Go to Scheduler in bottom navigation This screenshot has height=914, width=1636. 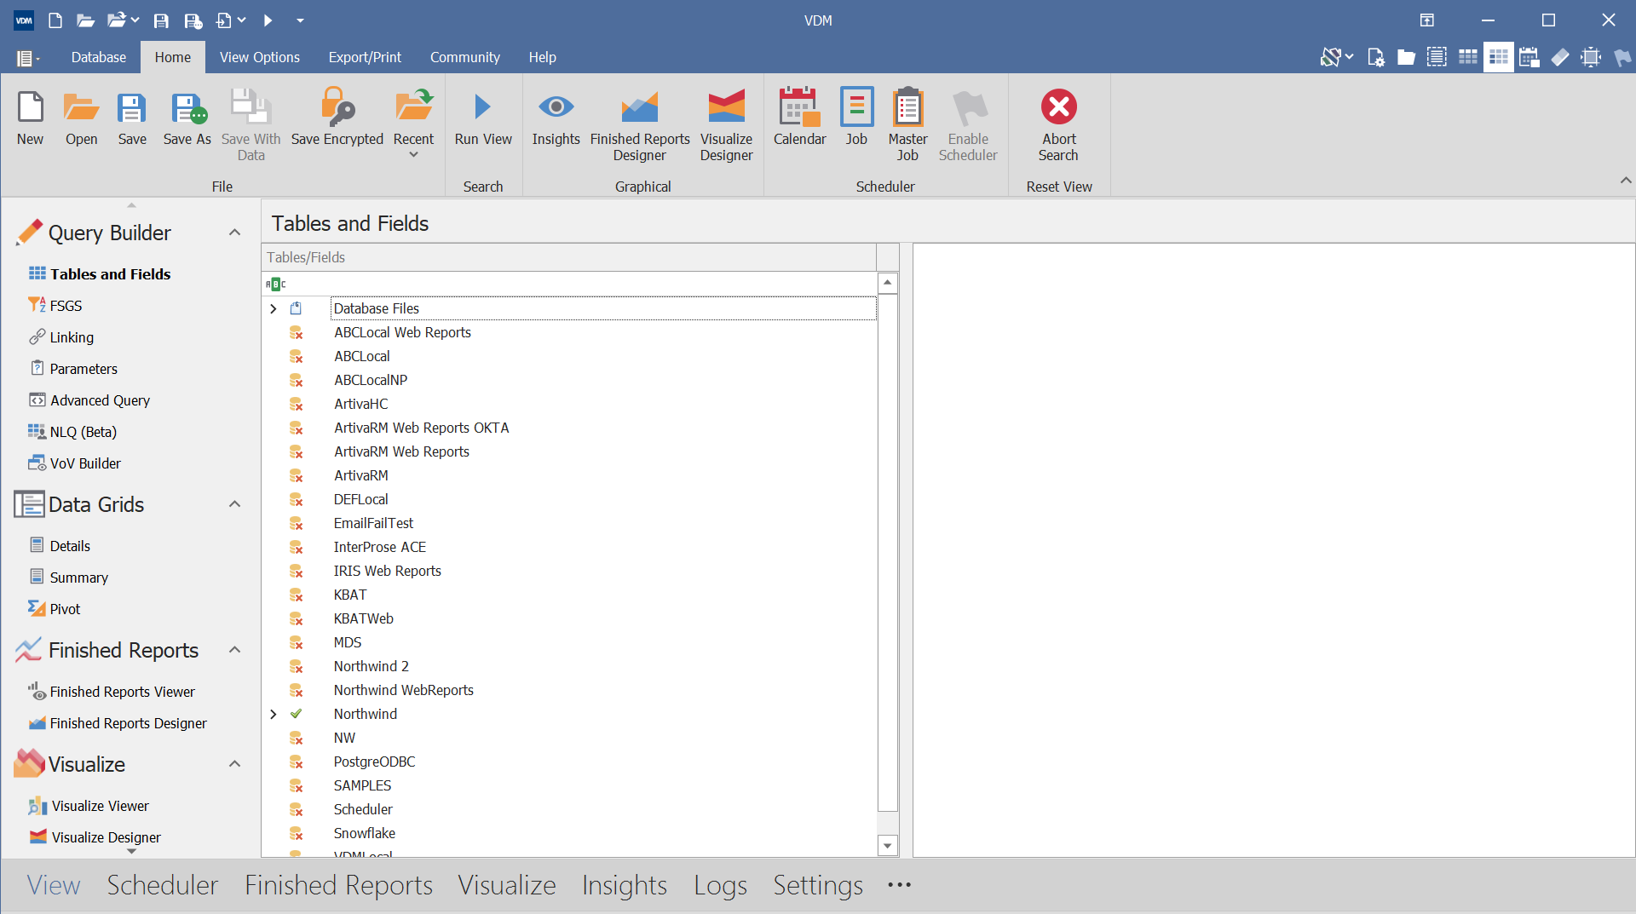162,885
